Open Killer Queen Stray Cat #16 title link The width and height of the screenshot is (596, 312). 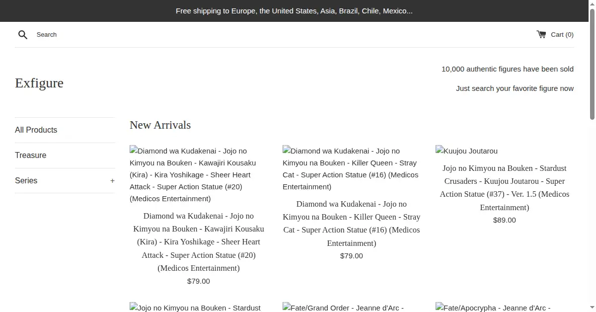click(351, 224)
